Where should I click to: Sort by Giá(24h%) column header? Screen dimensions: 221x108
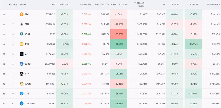coord(65,4)
